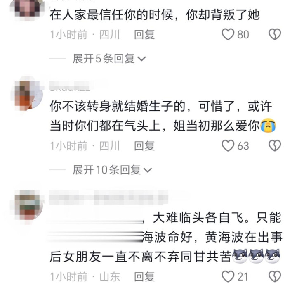This screenshot has height=283, width=297.
Task: Expand 10 replies (展开10条回复)
Action: 112,170
